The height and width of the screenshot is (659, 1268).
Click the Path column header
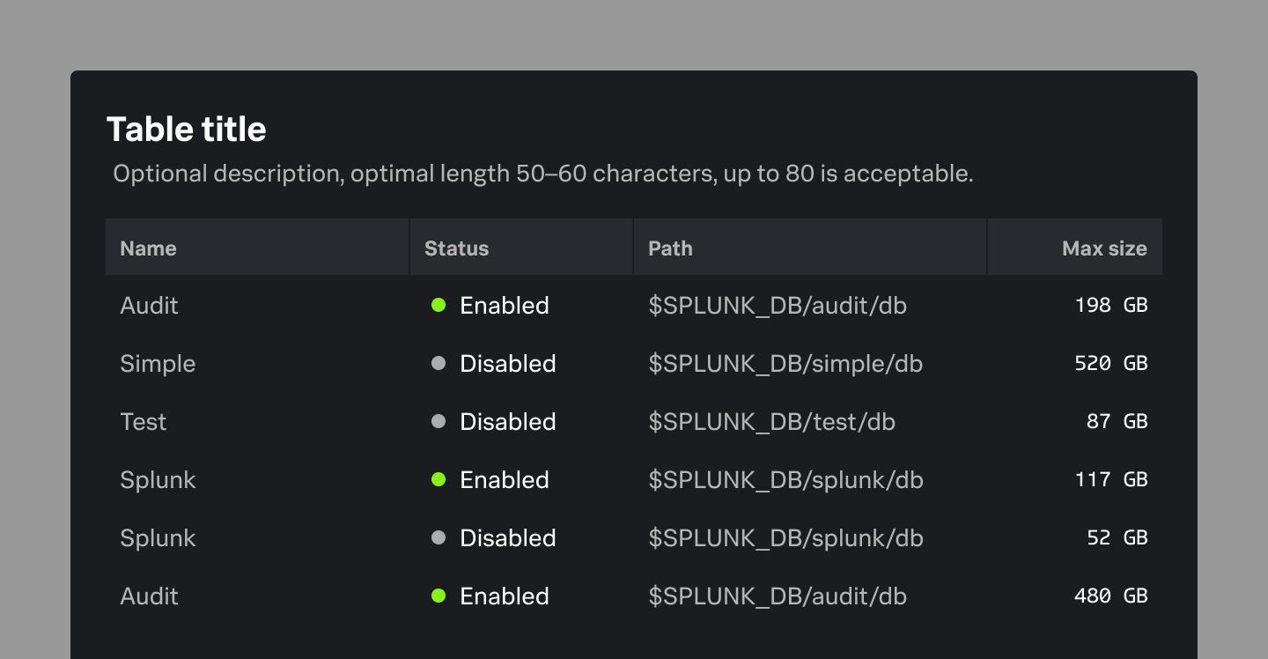click(670, 248)
